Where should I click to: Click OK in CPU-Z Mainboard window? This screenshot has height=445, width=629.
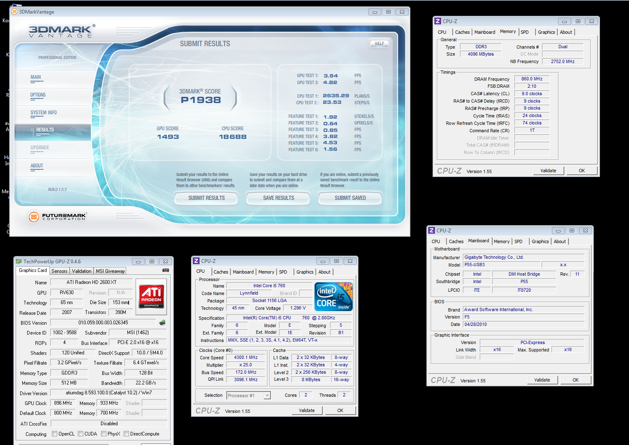tap(575, 380)
